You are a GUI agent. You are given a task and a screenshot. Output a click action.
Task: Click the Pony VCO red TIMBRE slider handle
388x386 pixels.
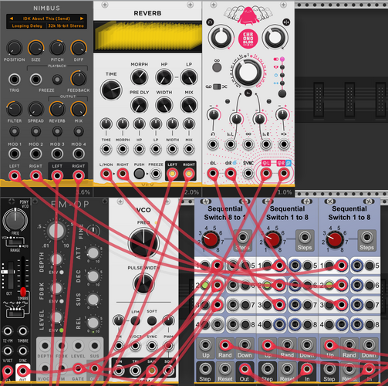[23, 292]
